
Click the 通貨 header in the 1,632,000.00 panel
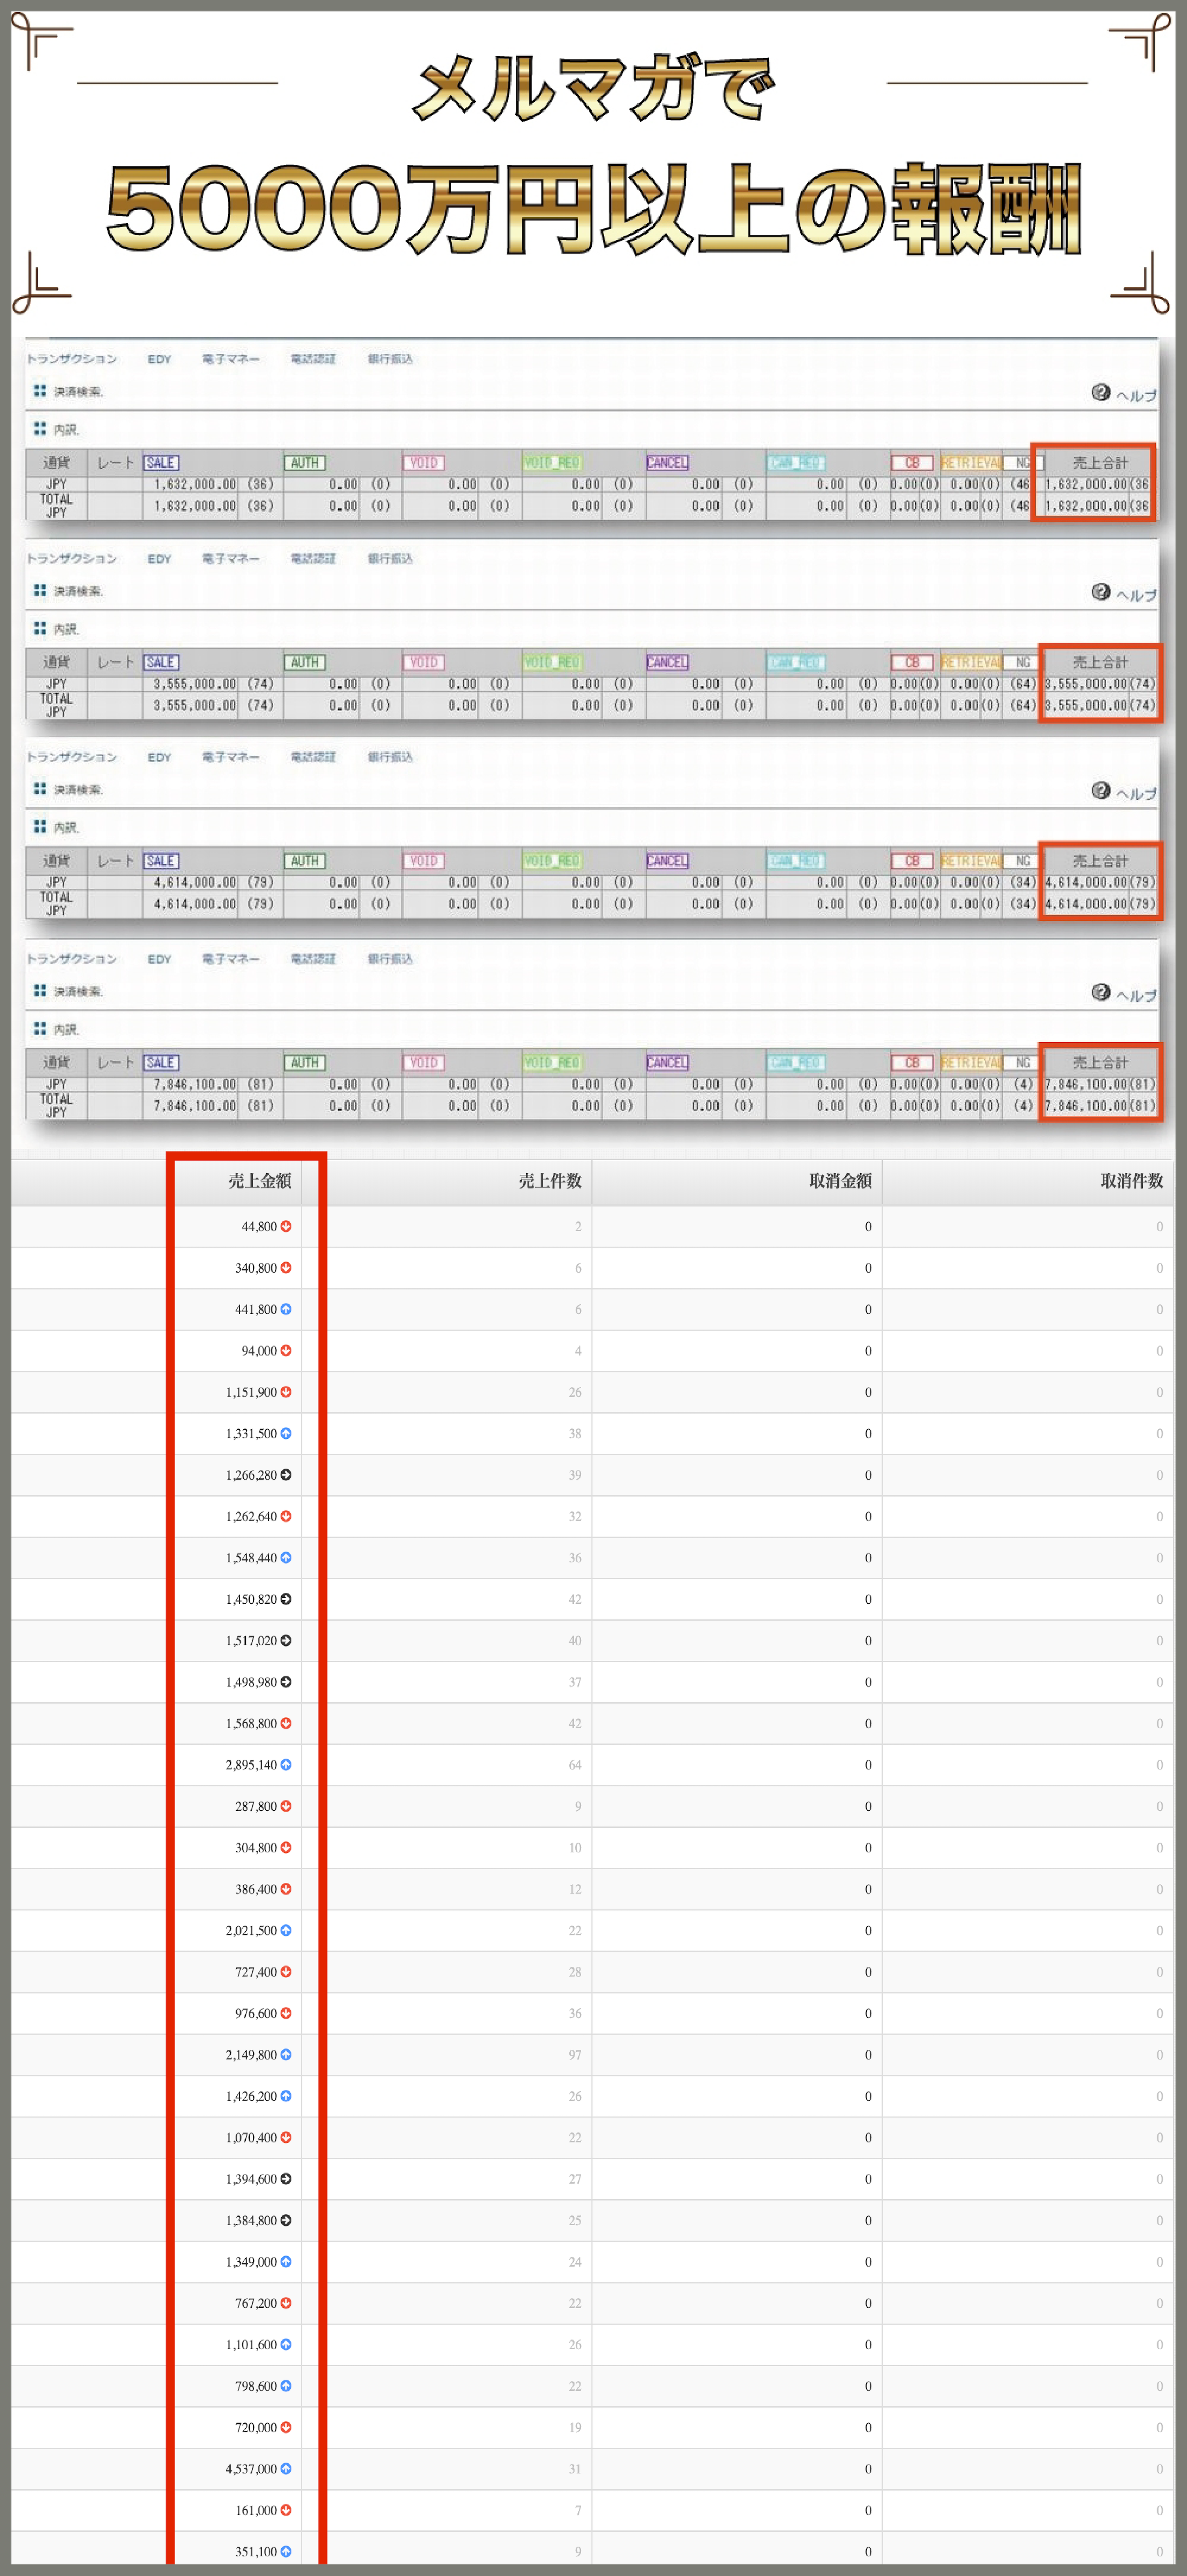(x=57, y=463)
